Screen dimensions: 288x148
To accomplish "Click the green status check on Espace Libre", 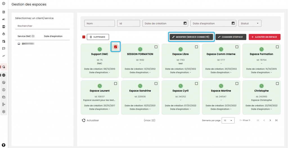I will 181,49.
